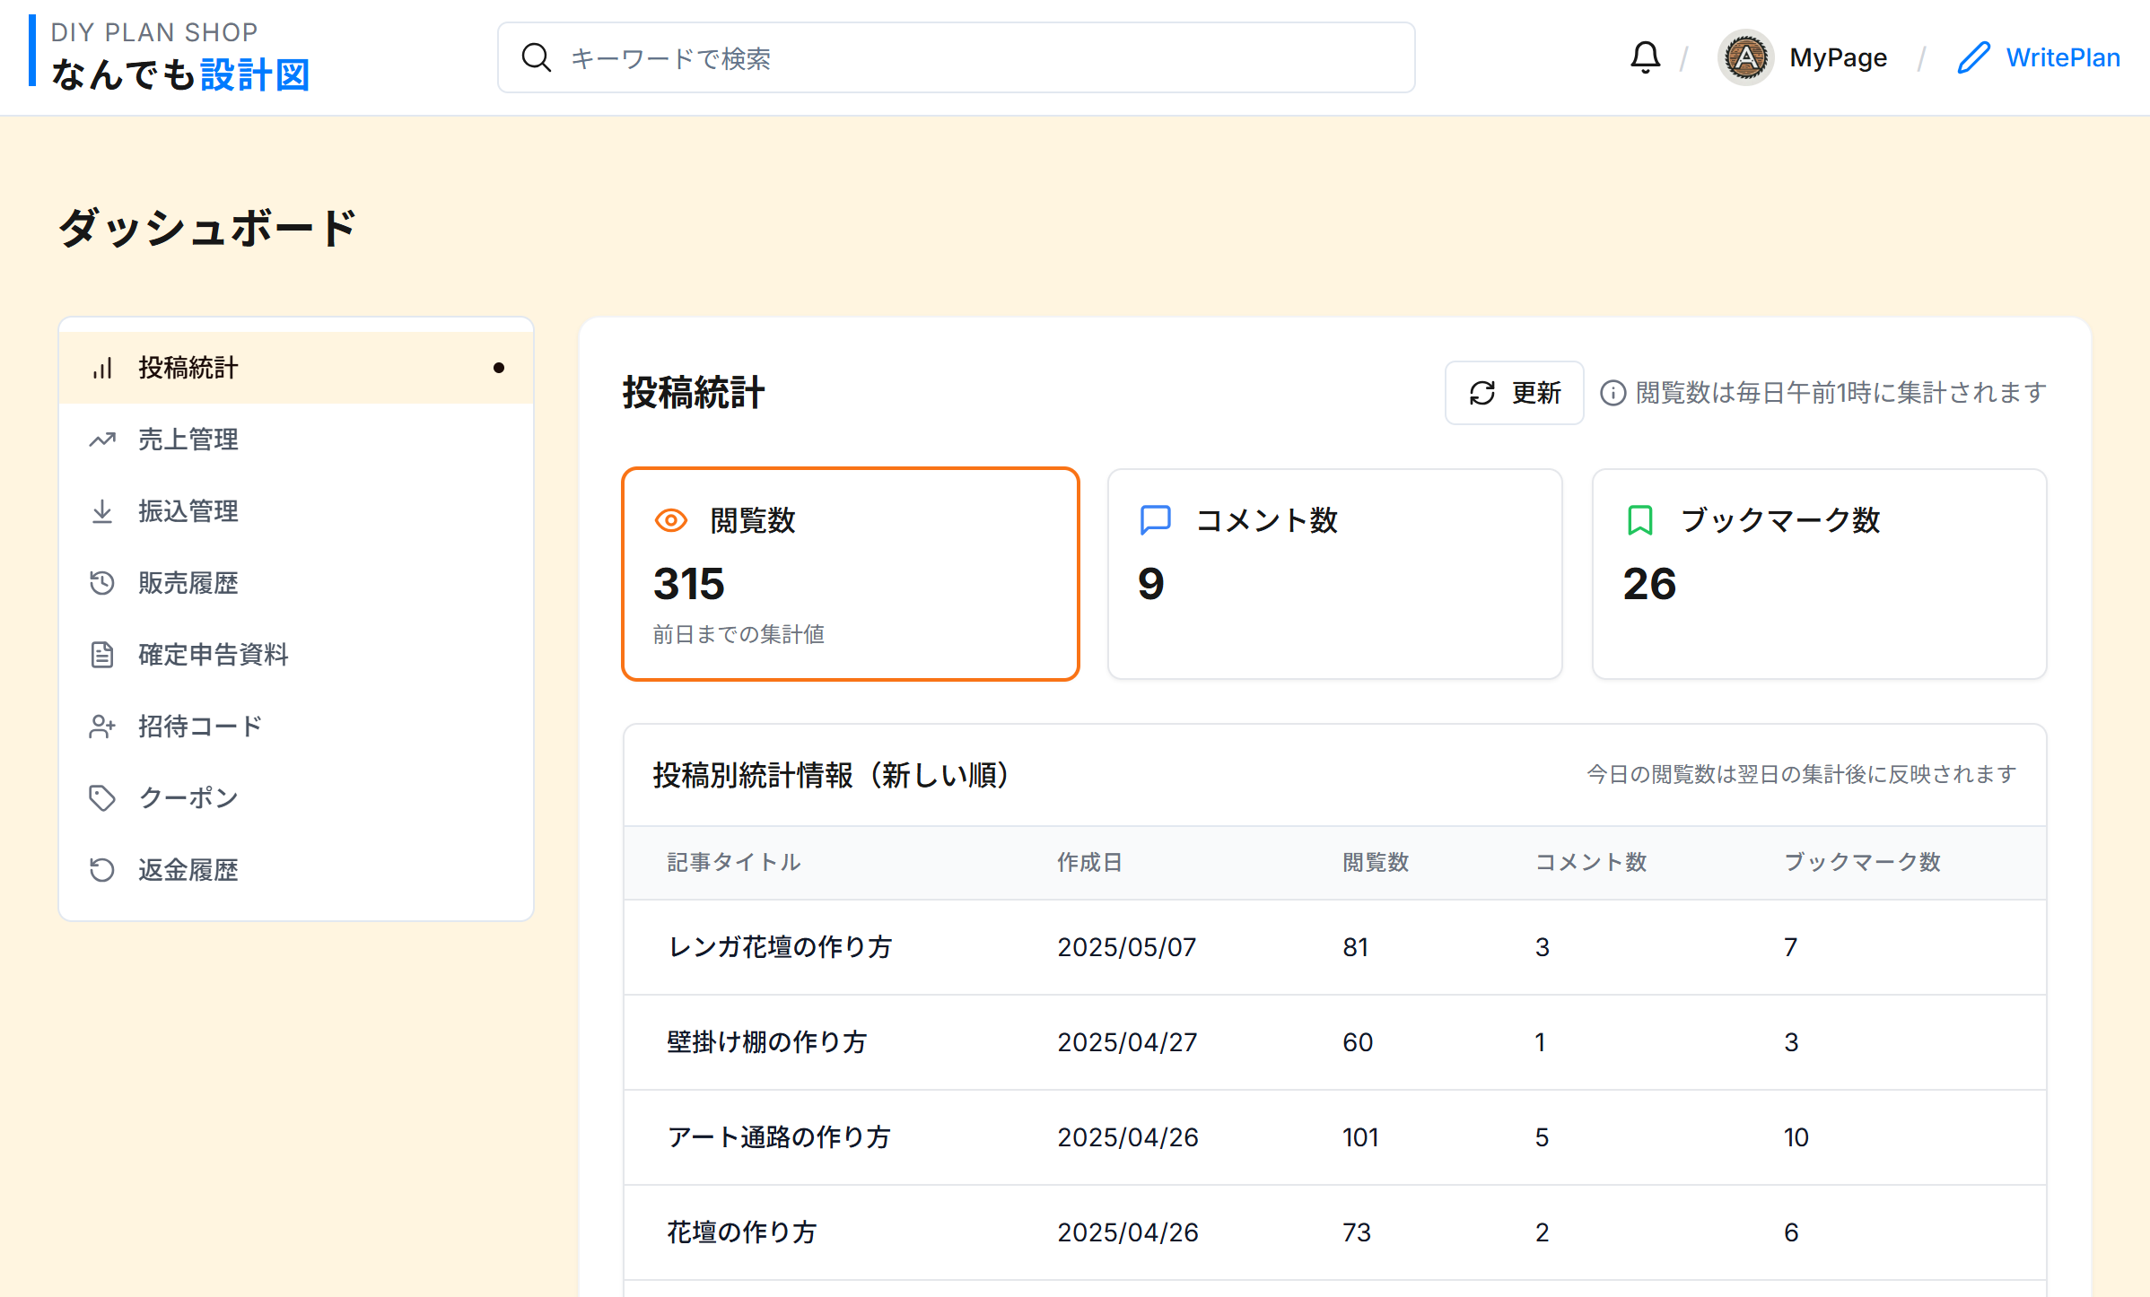Click the レンガ花壇の作り方 article title
The image size is (2150, 1297).
(x=780, y=947)
